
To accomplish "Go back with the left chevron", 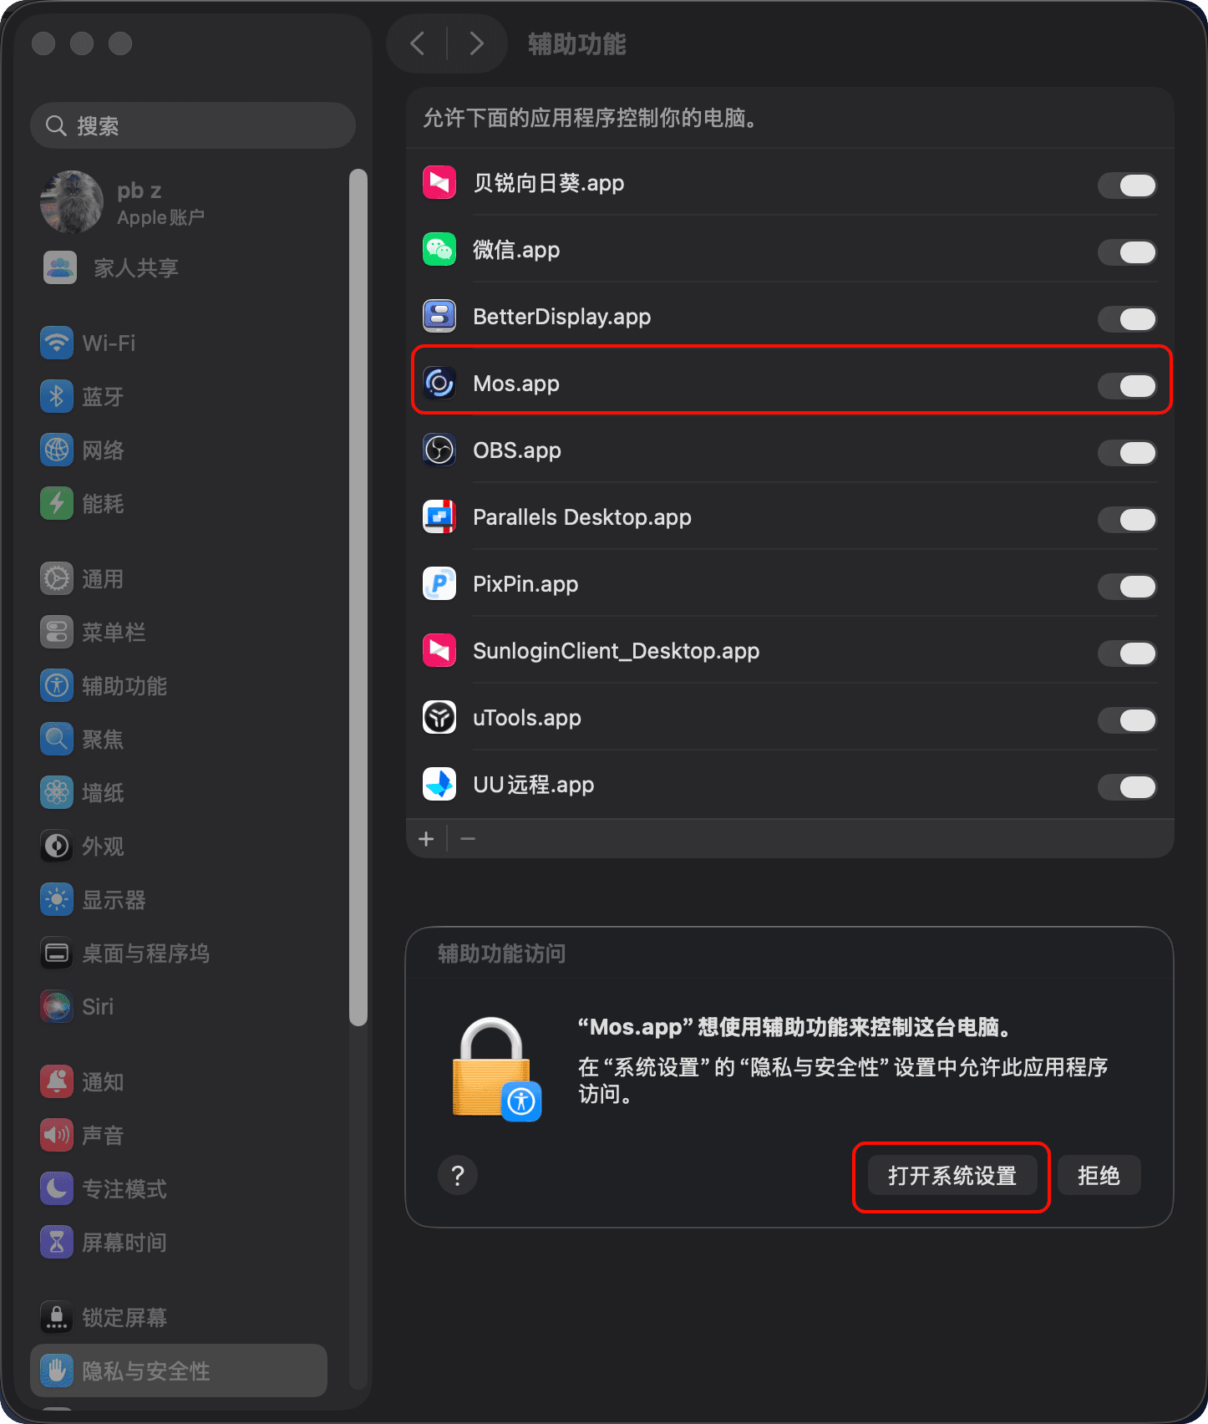I will [418, 43].
